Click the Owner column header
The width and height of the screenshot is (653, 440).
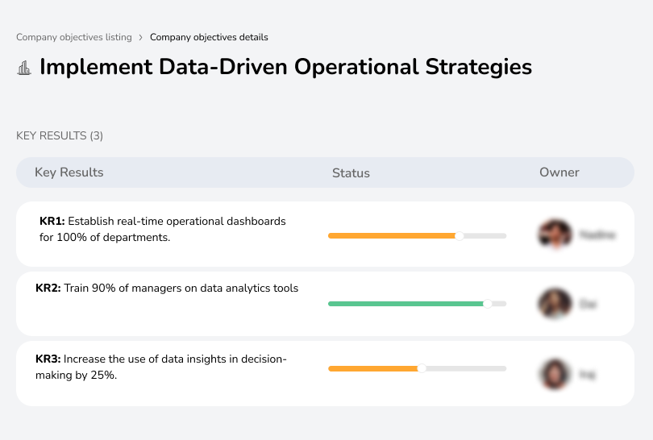click(x=559, y=172)
